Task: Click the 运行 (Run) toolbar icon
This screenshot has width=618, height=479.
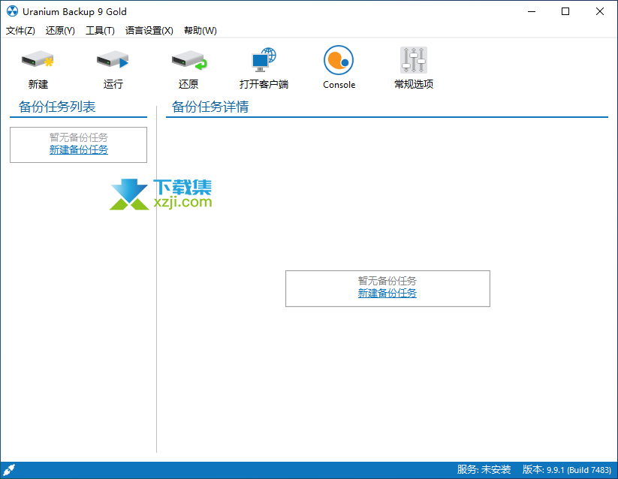Action: (113, 61)
